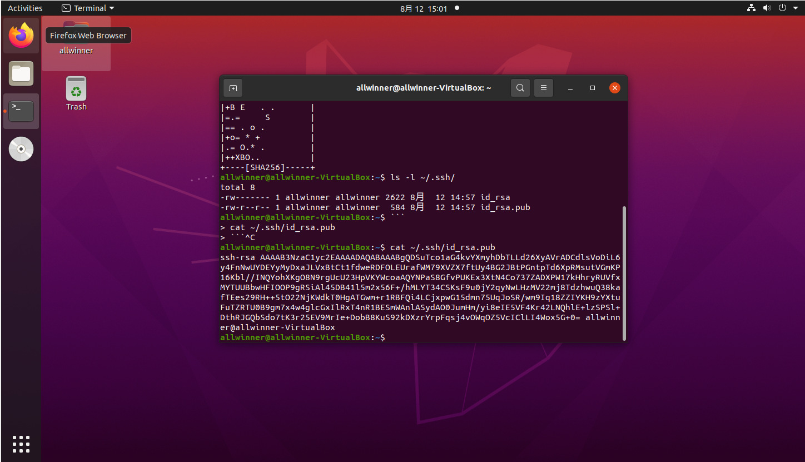Launch Firefox from the dock

coord(21,36)
